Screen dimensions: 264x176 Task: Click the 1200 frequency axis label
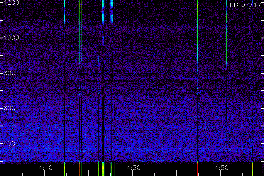coord(11,3)
